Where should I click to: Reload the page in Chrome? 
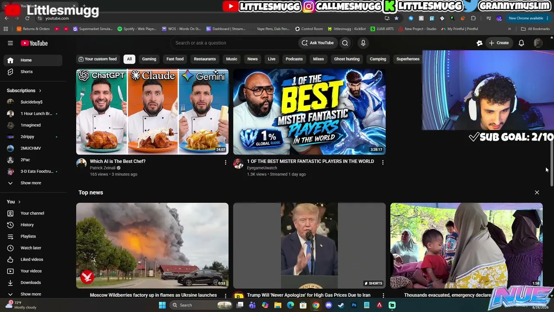[x=27, y=18]
